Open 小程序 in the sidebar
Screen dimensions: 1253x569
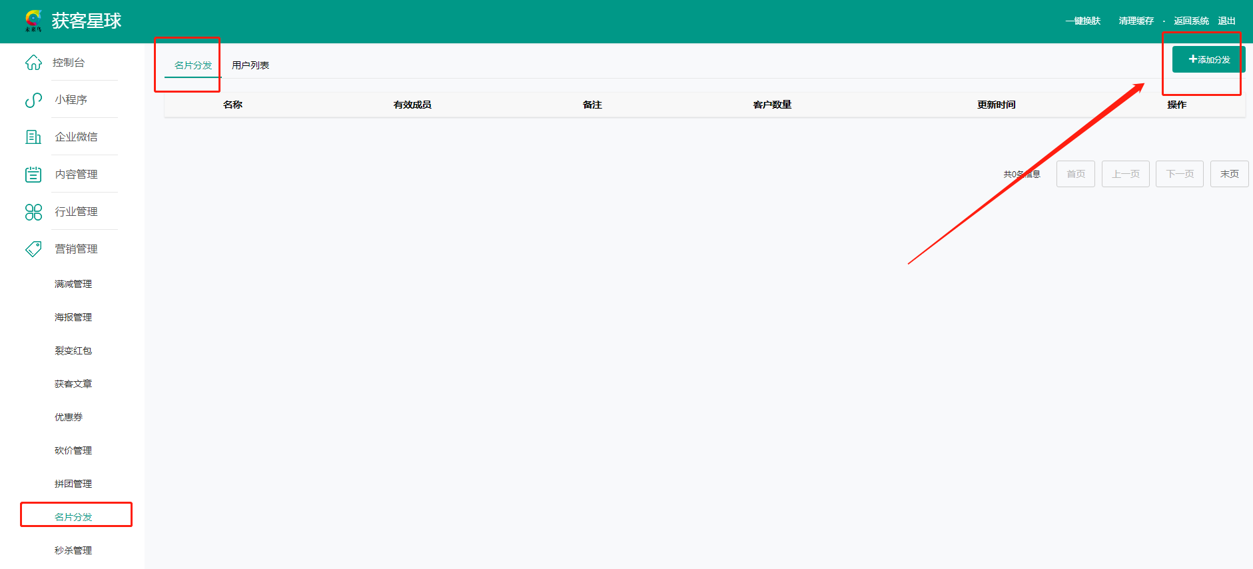pyautogui.click(x=71, y=100)
